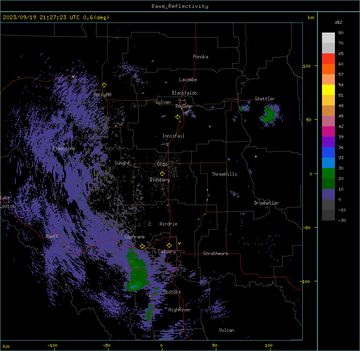360x351 pixels.
Task: Click the Banff town label
Action: pyautogui.click(x=52, y=236)
